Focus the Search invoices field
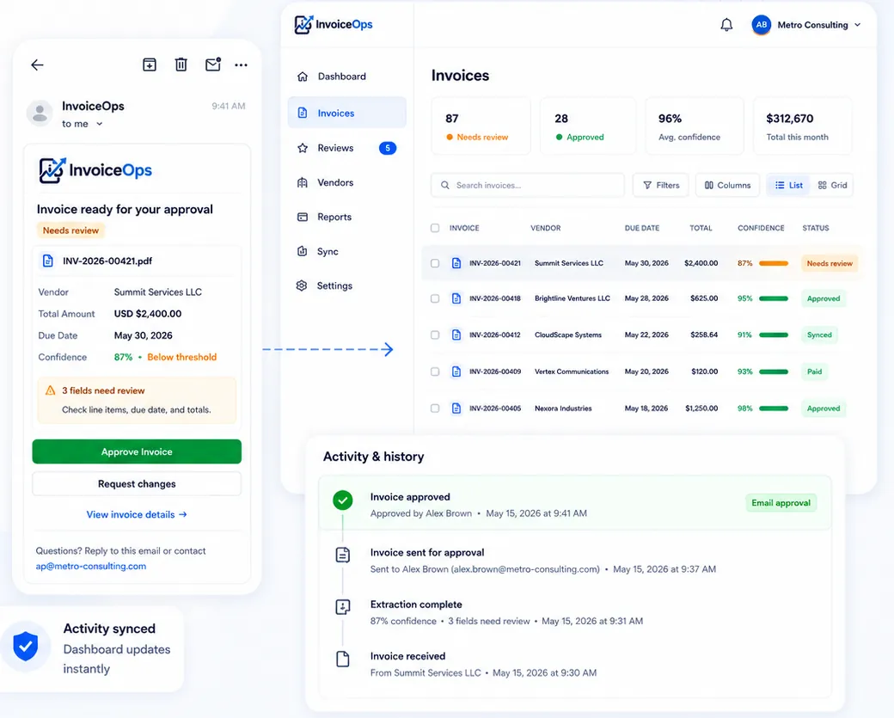This screenshot has height=718, width=894. (528, 186)
